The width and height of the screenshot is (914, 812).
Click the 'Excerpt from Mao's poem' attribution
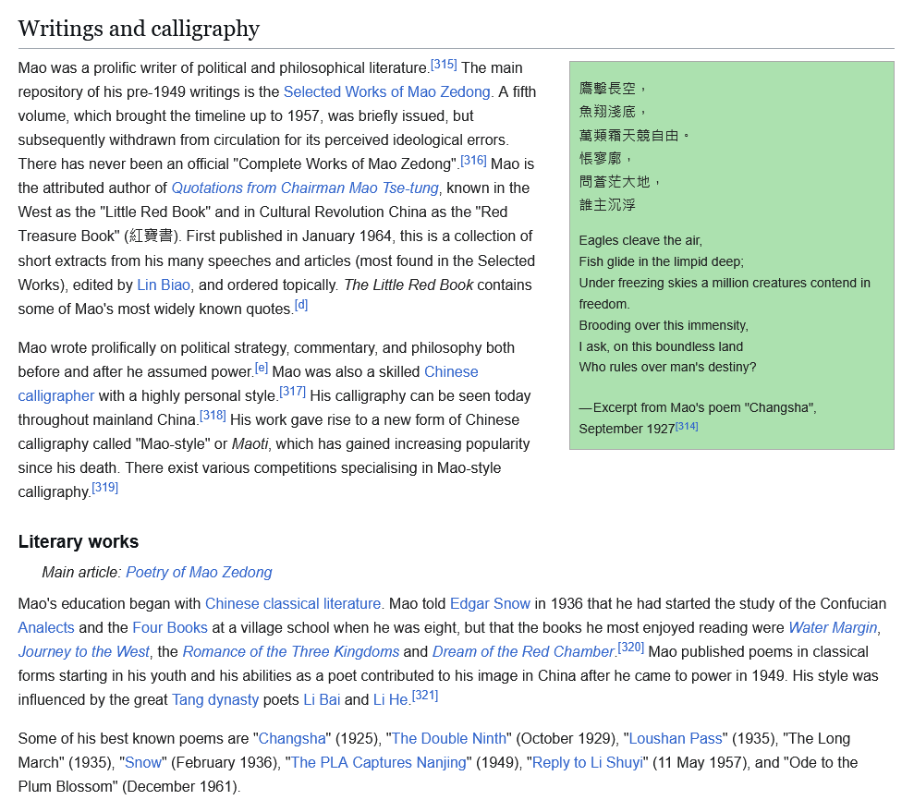click(x=698, y=418)
